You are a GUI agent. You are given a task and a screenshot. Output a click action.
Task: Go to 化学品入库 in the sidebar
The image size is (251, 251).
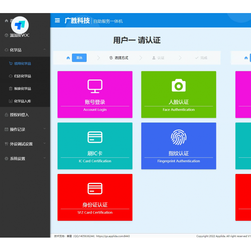coord(22,101)
